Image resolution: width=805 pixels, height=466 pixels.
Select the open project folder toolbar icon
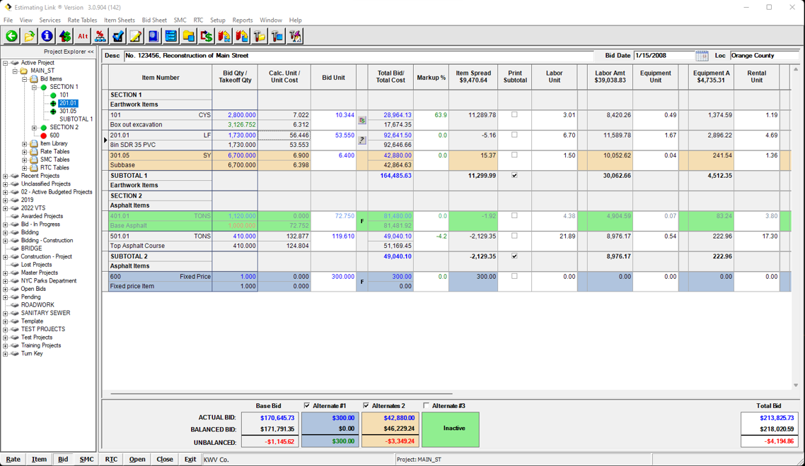coord(29,35)
